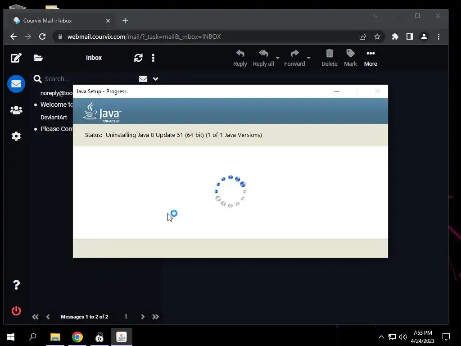Click the Reply toolbar button
461x346 pixels.
pos(240,58)
